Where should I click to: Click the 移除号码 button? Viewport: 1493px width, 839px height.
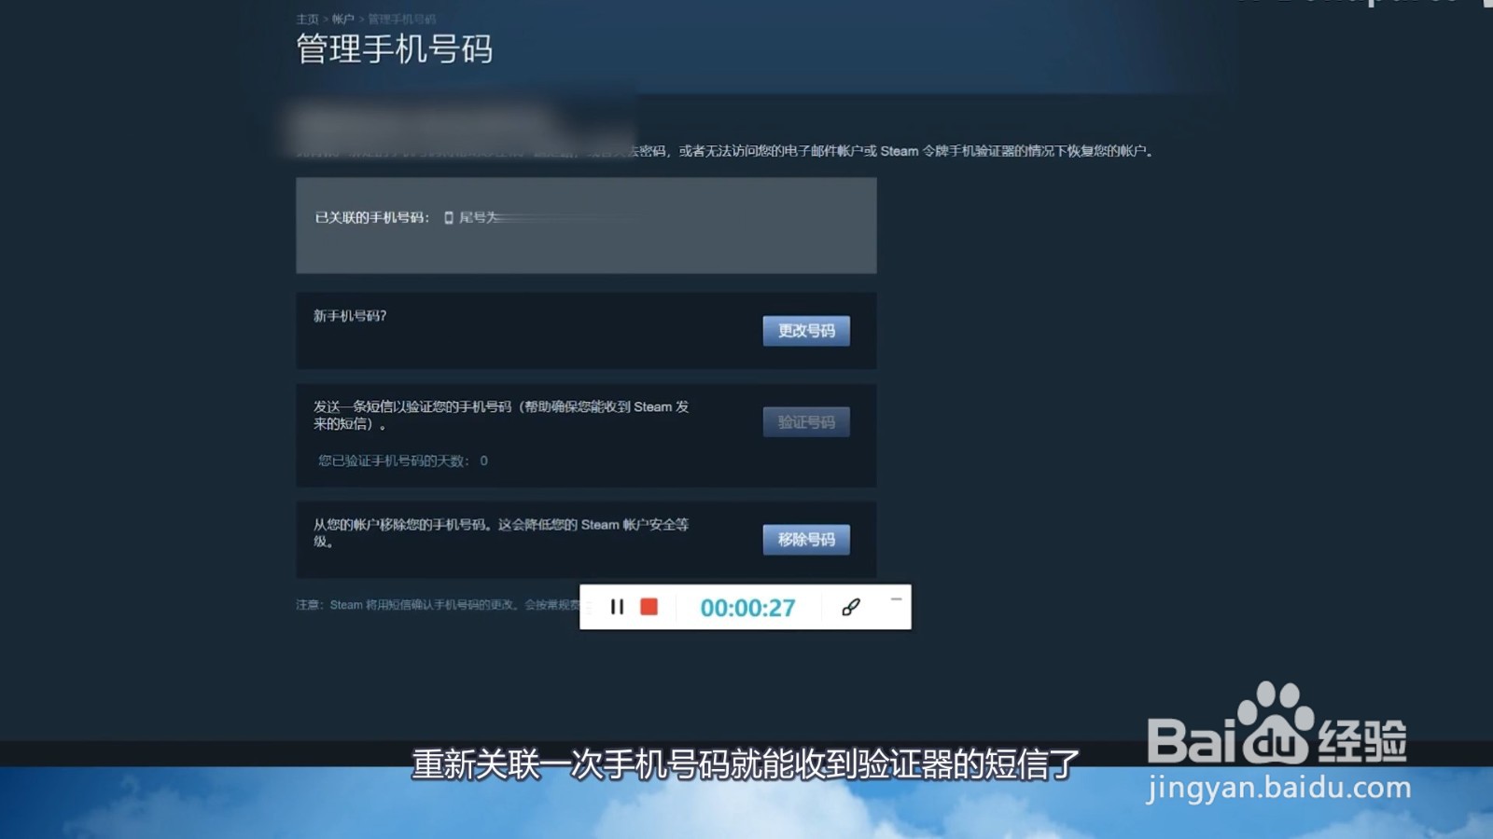click(806, 540)
